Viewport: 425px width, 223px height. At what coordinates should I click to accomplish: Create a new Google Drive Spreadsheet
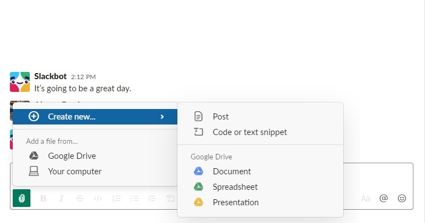tap(260, 187)
